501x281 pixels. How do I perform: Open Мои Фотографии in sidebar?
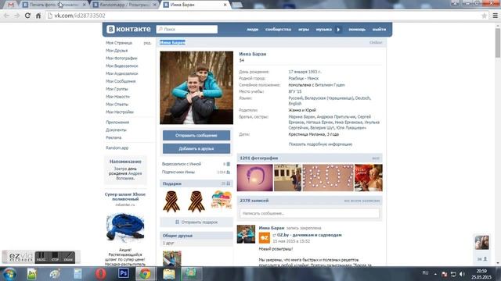click(121, 58)
